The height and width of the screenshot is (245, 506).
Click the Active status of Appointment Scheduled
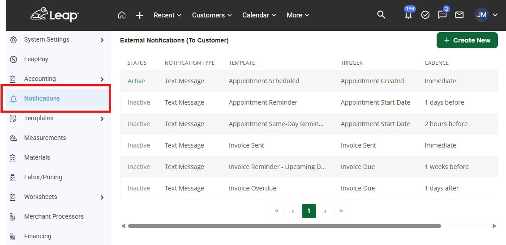pos(136,81)
